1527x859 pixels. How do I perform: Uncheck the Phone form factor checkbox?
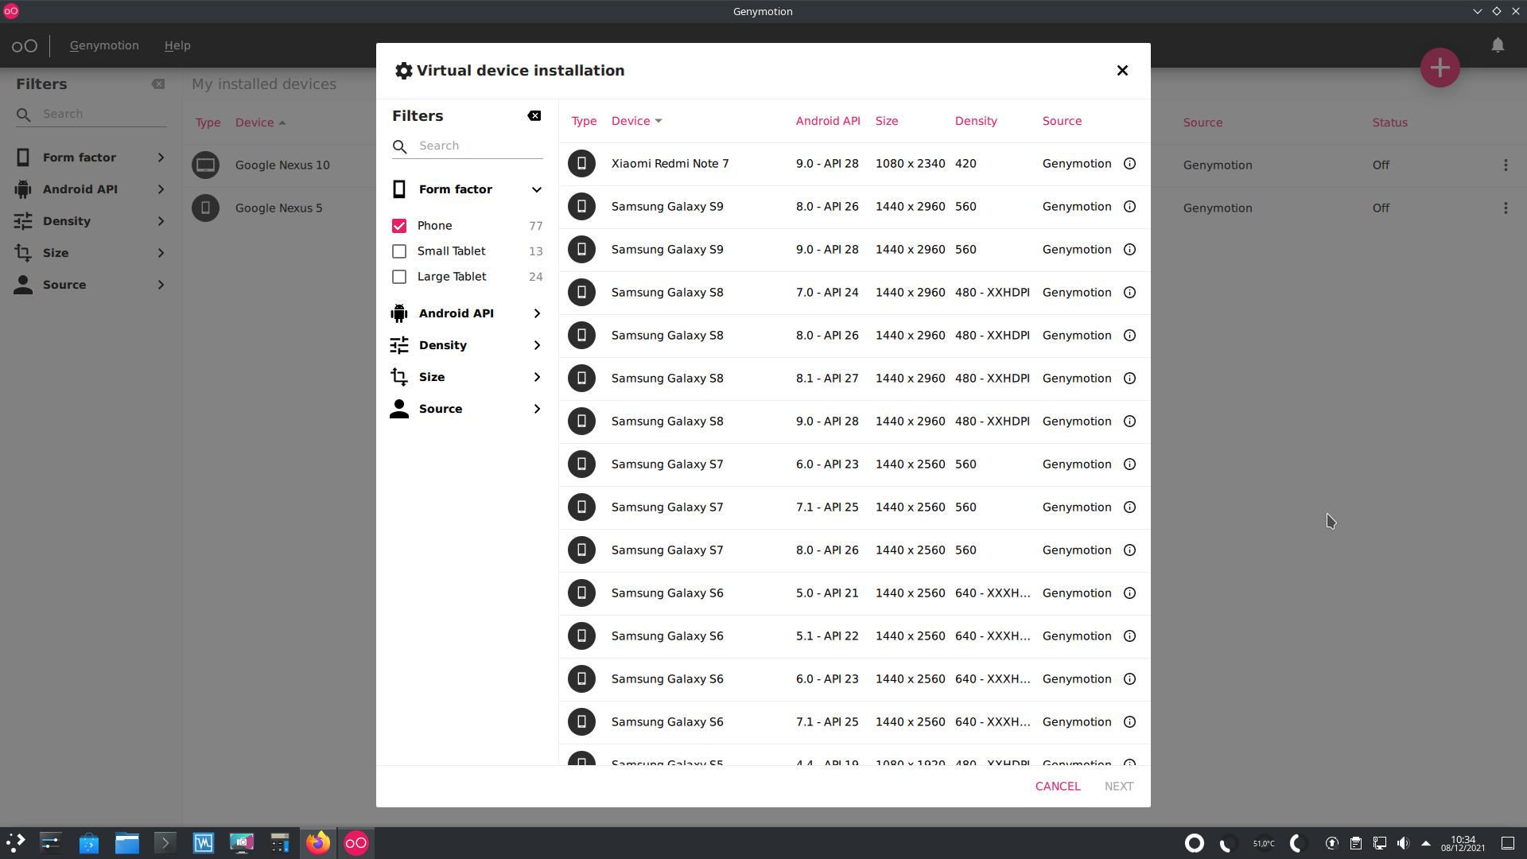[x=399, y=226]
